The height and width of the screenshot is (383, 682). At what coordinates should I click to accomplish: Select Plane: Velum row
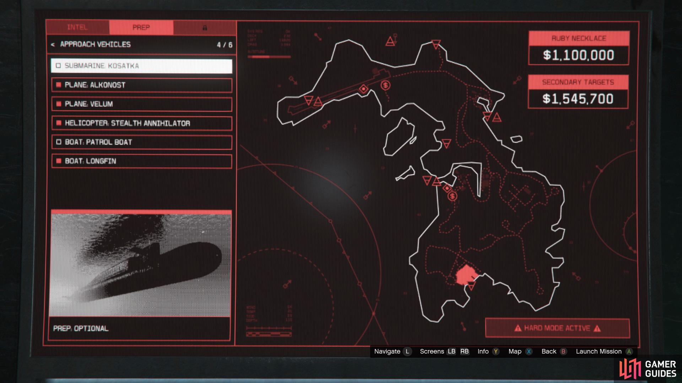[141, 104]
